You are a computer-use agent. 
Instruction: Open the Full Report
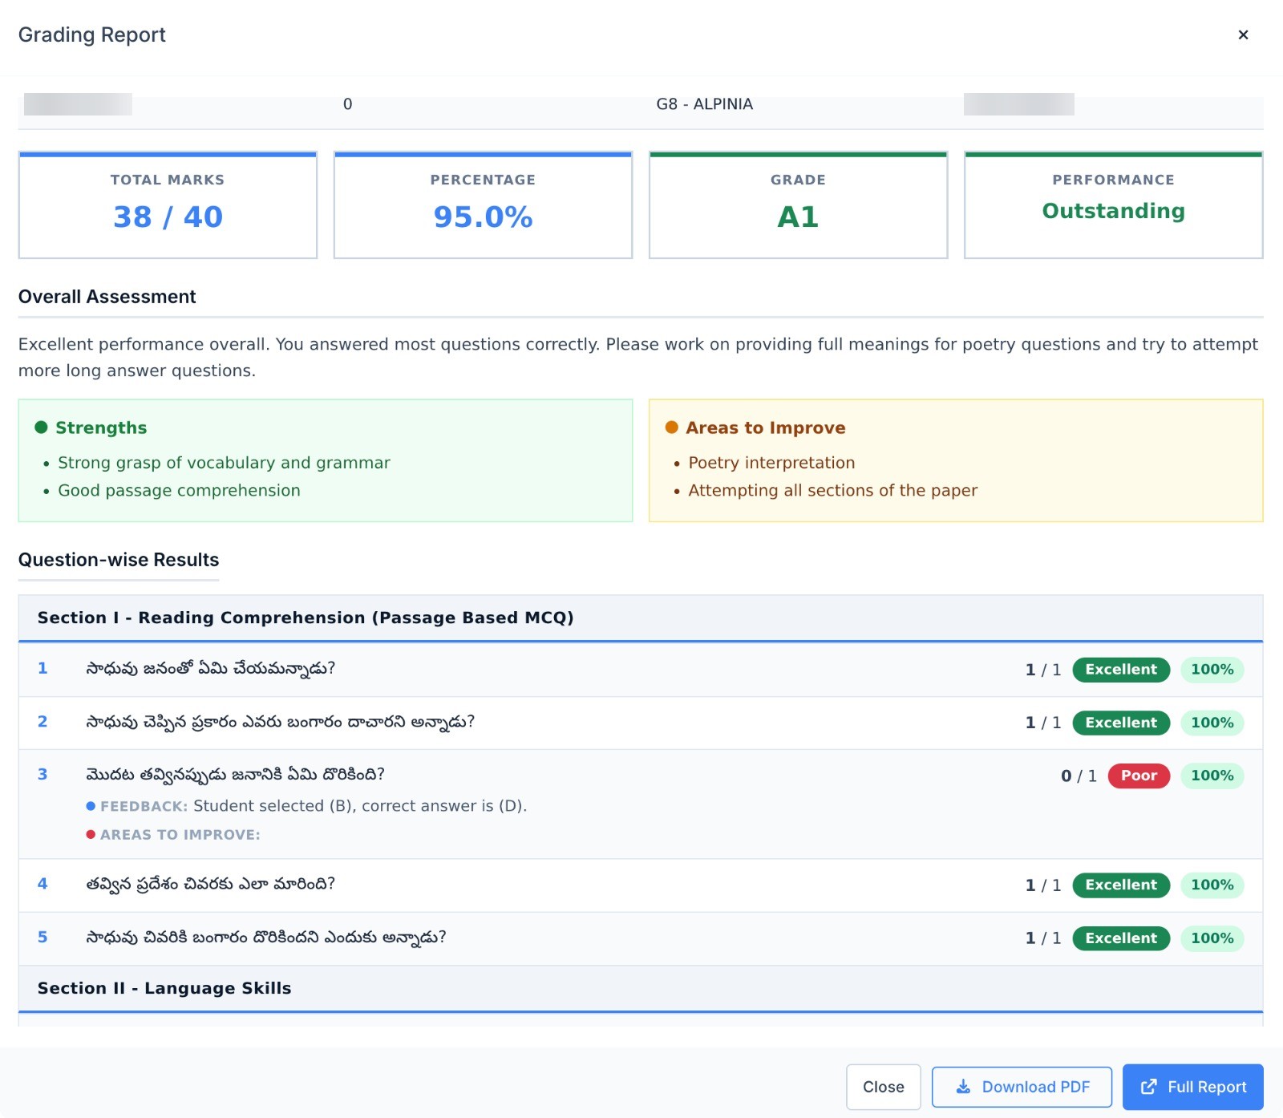coord(1192,1087)
